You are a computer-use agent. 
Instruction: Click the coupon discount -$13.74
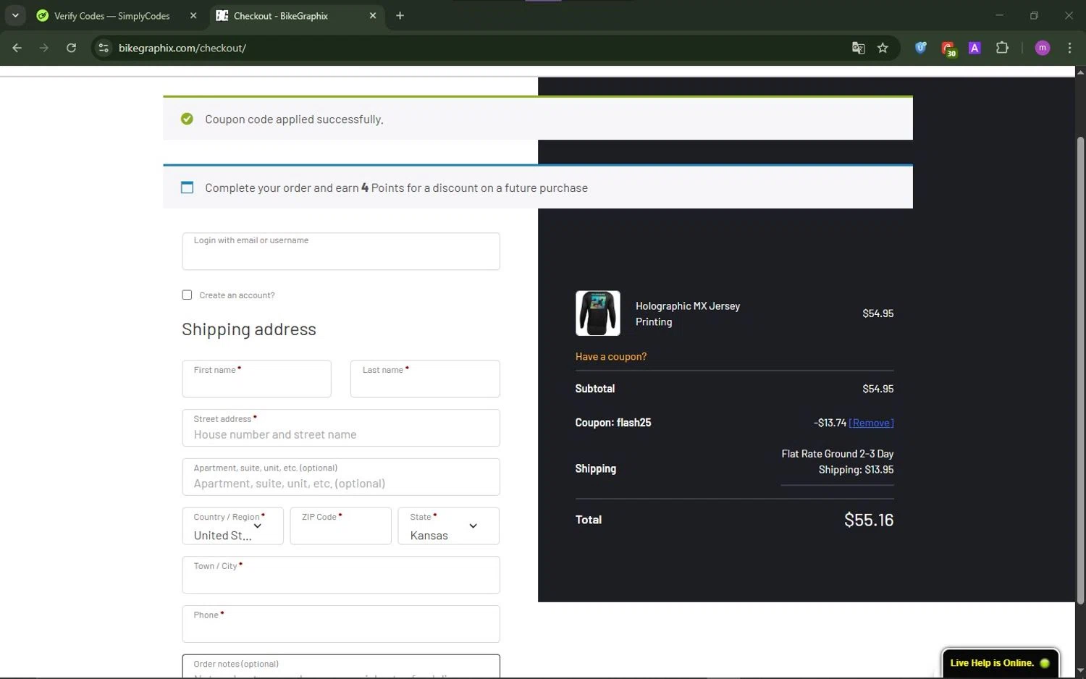[830, 423]
